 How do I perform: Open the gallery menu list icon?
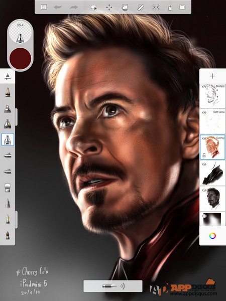click(x=44, y=8)
